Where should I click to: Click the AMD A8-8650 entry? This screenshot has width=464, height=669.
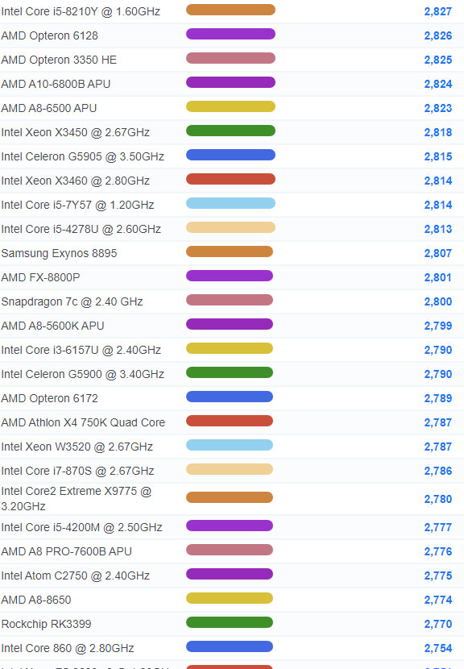coord(36,600)
